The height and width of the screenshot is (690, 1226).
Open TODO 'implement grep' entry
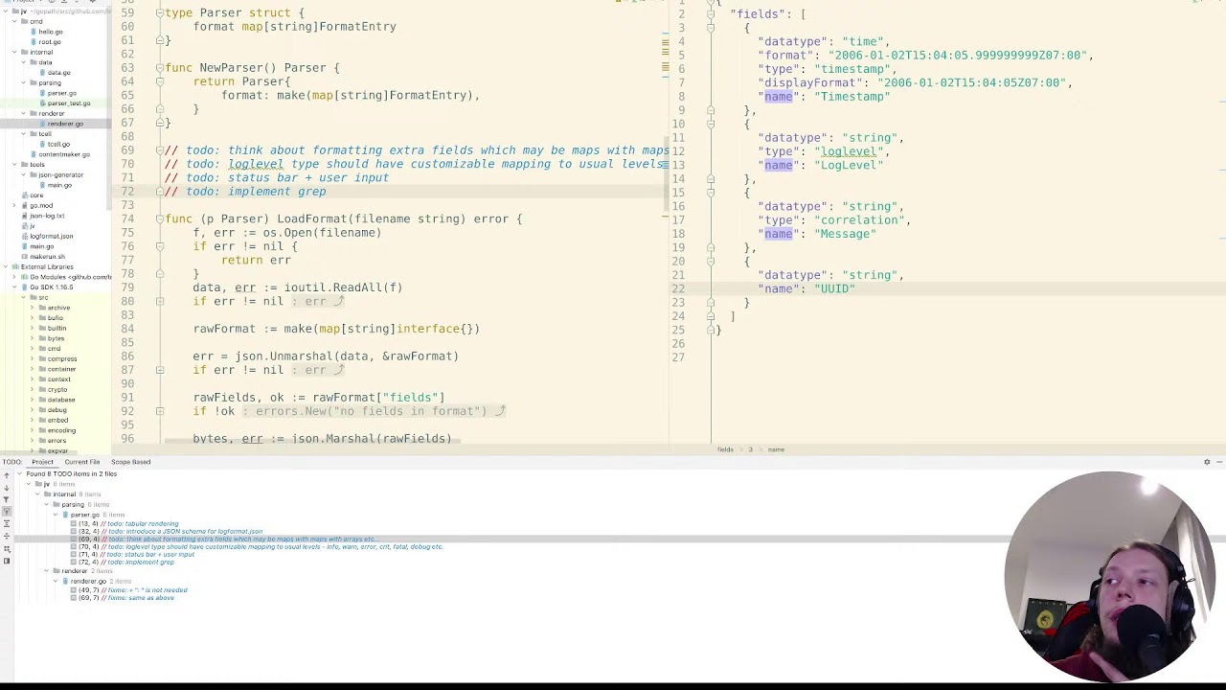[125, 562]
